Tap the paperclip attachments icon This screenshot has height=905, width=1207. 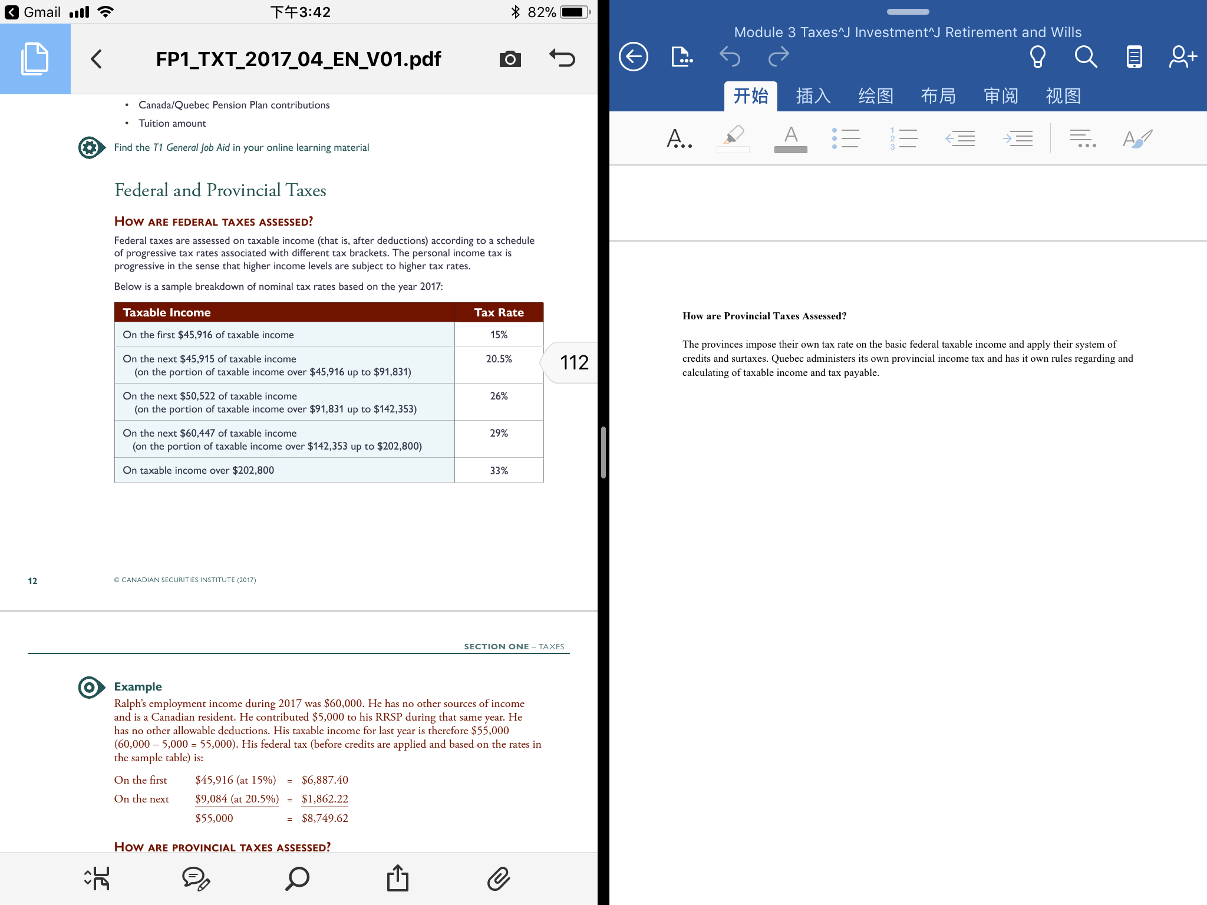point(499,878)
